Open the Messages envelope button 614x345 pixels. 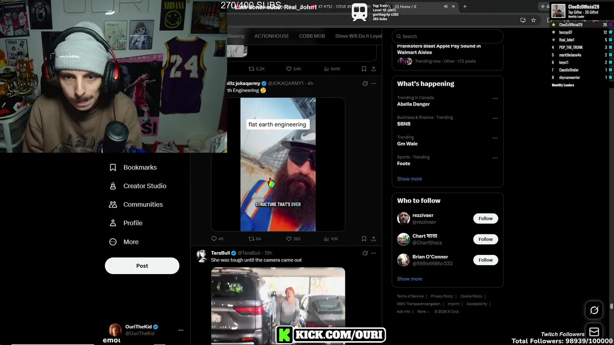tap(594, 332)
